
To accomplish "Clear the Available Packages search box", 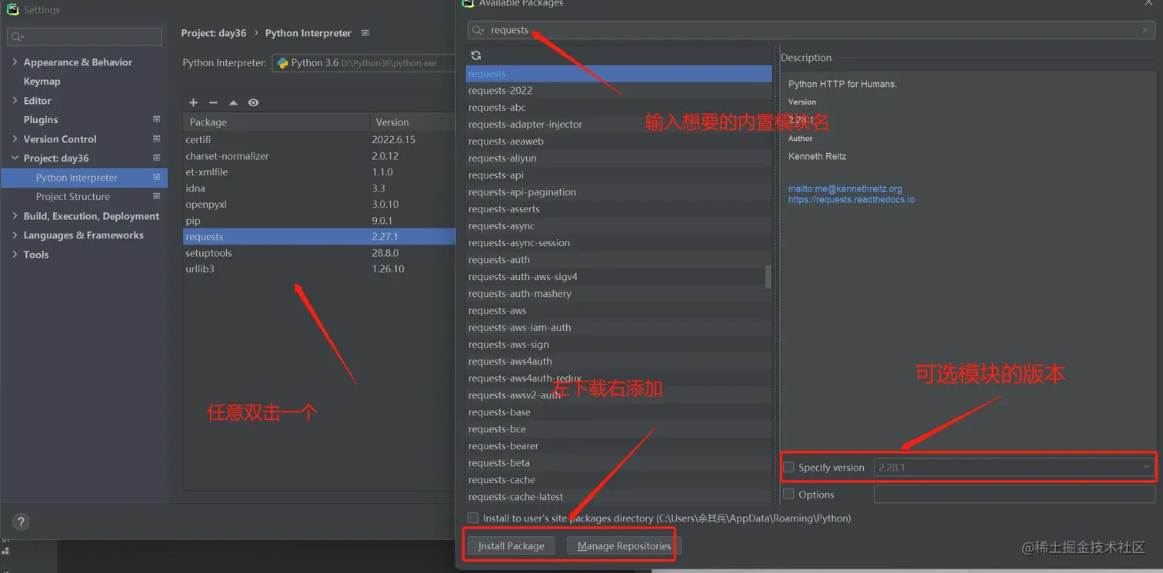I will tap(1145, 30).
